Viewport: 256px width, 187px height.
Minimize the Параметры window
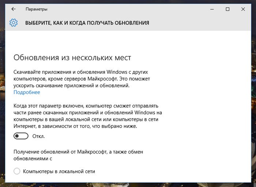tap(211, 9)
